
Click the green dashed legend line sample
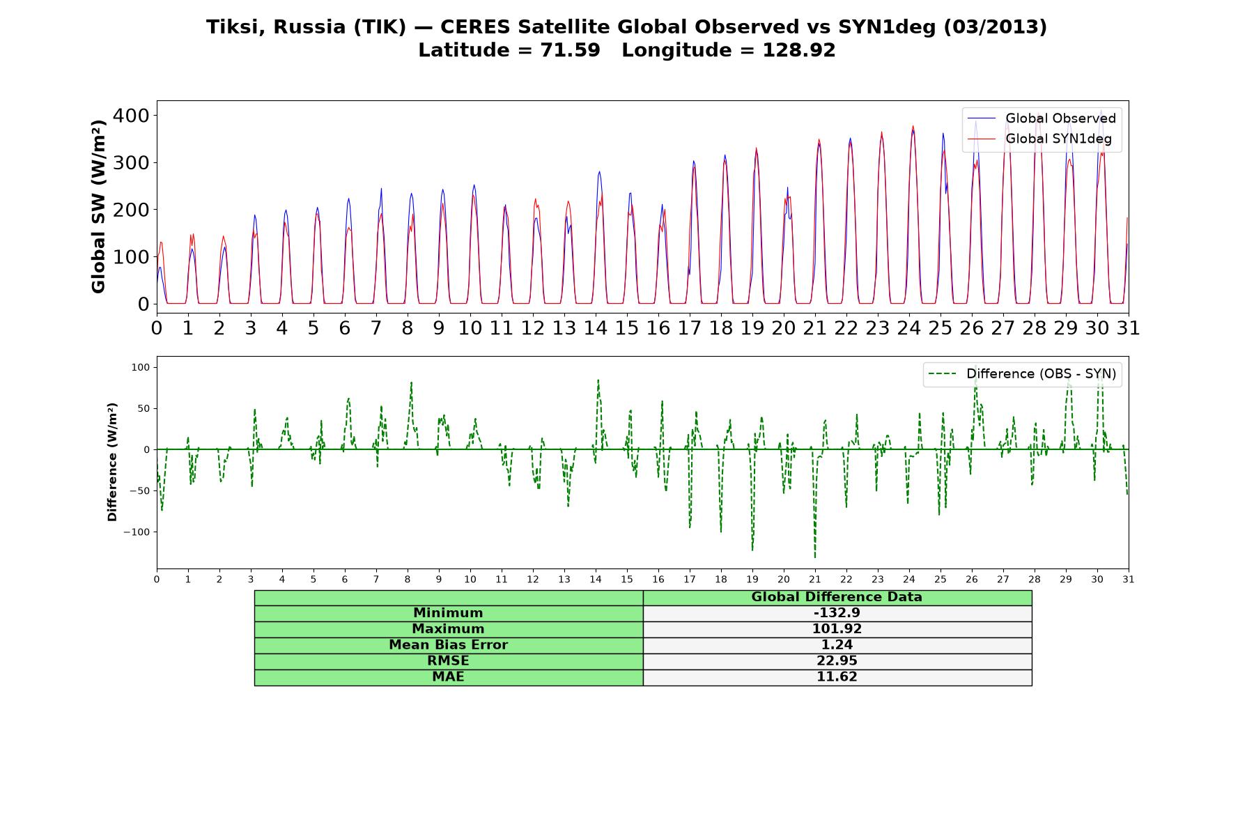[943, 374]
